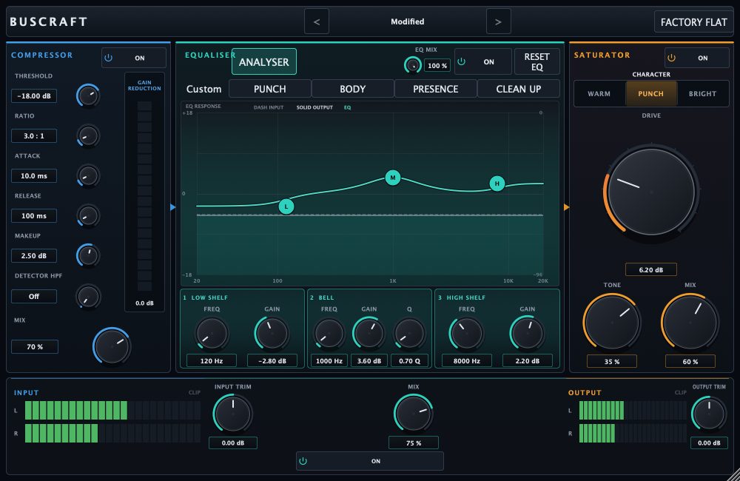Click the drive value 6.20 dB field
Image resolution: width=740 pixels, height=481 pixels.
[x=651, y=269]
